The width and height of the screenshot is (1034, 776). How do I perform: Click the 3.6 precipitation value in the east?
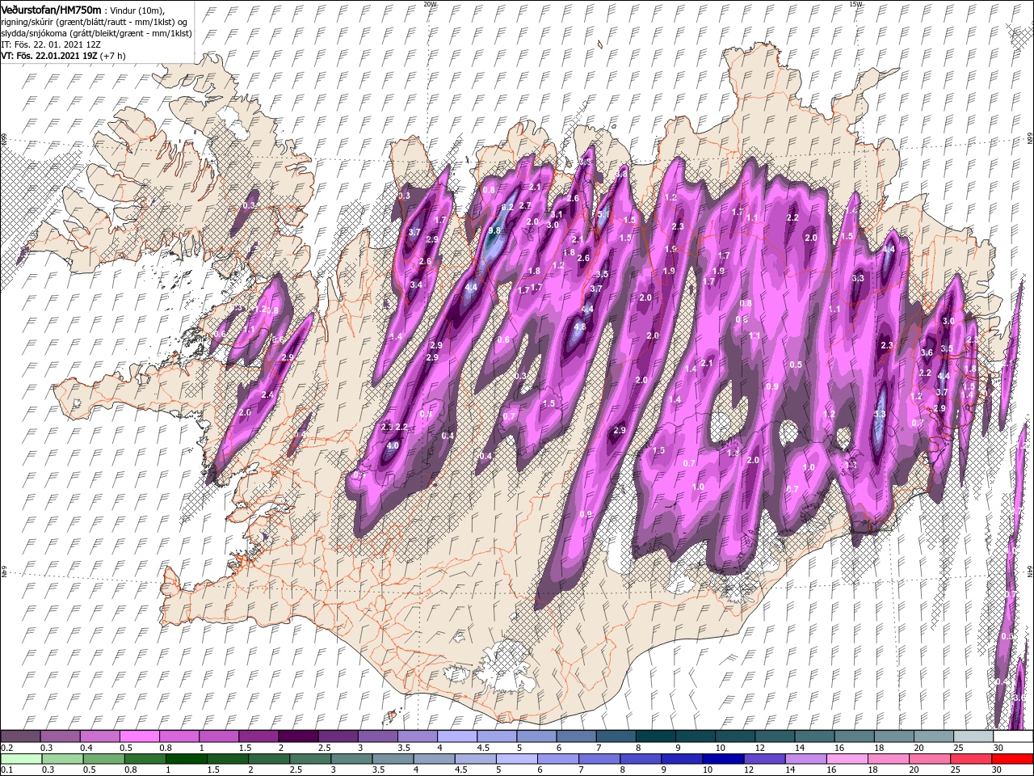point(927,352)
